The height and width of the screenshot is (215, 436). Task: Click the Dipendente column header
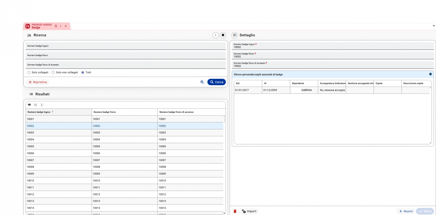(x=304, y=83)
